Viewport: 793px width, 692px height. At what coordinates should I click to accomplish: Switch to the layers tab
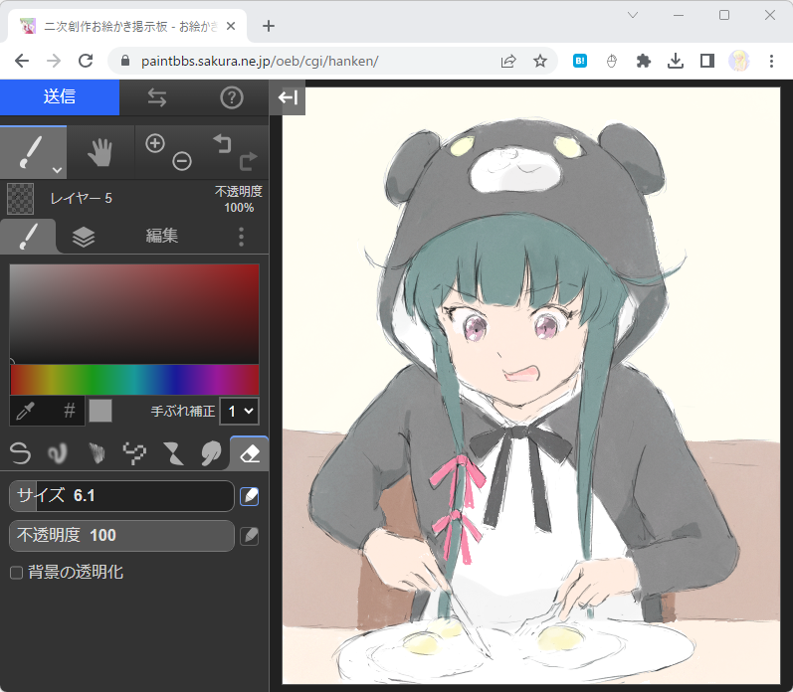pyautogui.click(x=84, y=237)
